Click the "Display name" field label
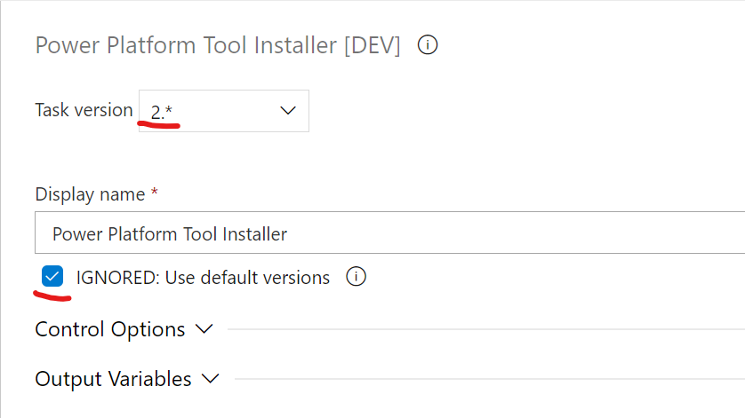The image size is (745, 418). (x=91, y=193)
